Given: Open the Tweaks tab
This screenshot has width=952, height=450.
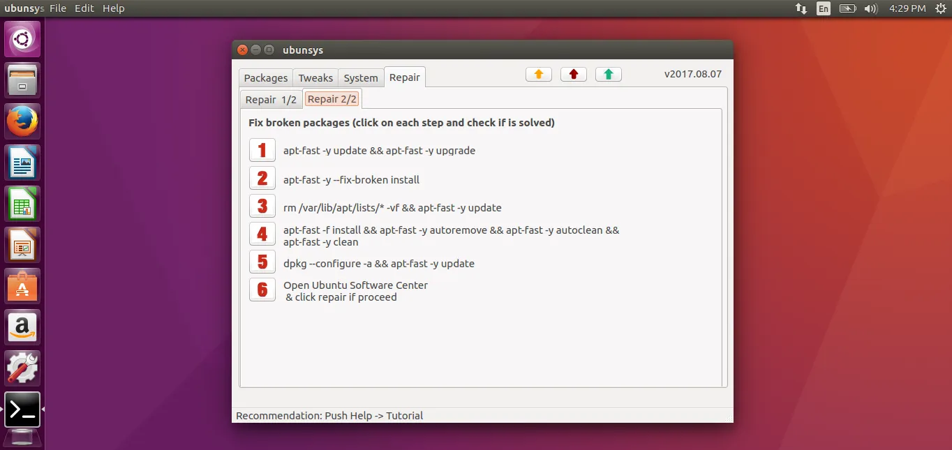Looking at the screenshot, I should point(315,78).
